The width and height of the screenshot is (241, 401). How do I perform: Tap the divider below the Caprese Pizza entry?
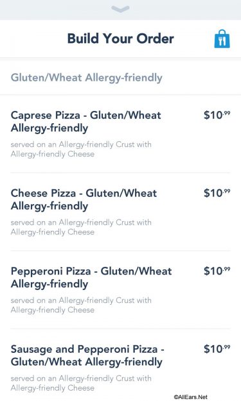click(x=120, y=173)
